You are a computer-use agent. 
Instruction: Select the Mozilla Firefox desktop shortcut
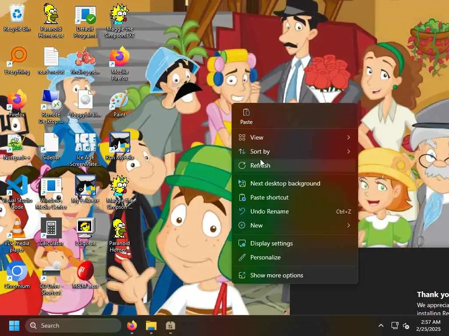coord(120,64)
